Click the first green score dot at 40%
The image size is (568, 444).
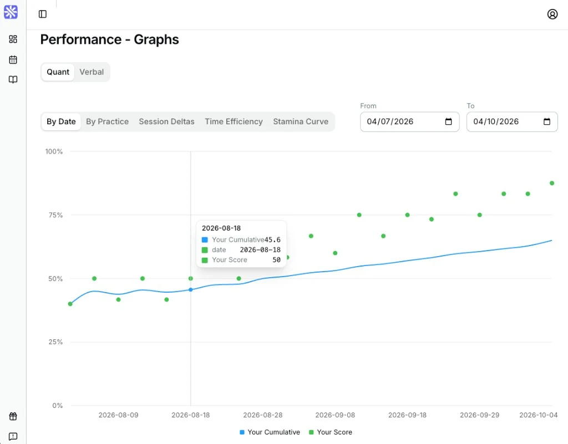tap(70, 304)
